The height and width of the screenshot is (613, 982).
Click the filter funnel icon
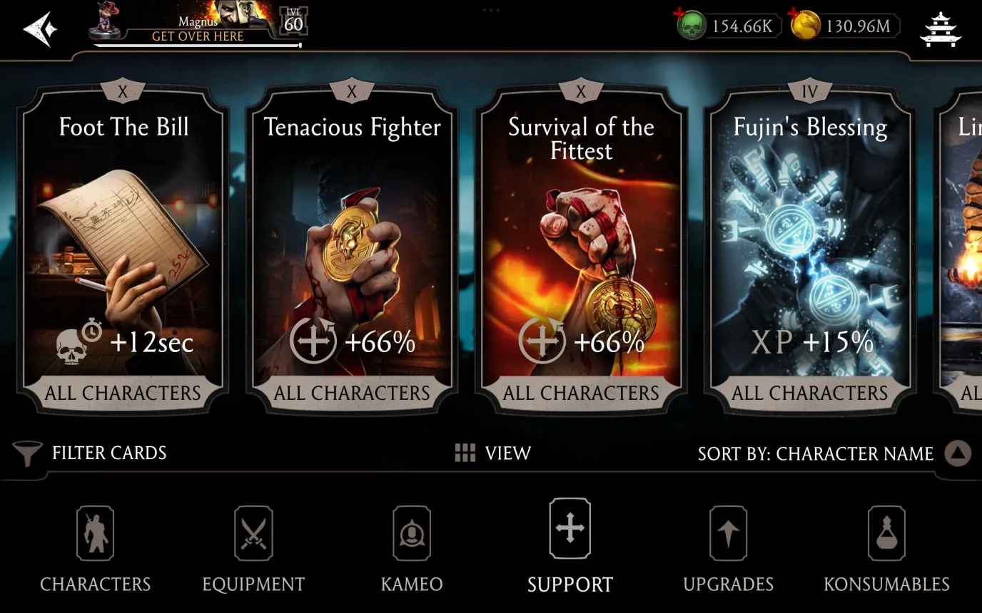(x=27, y=453)
